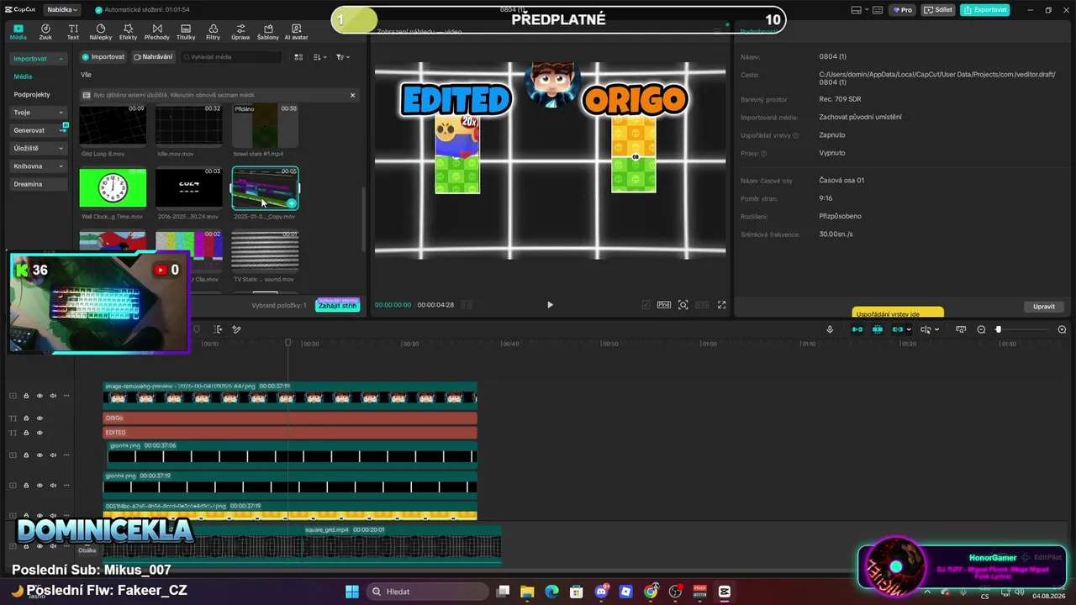Open info tooltip beside Proxy
The image size is (1076, 605).
pos(764,154)
